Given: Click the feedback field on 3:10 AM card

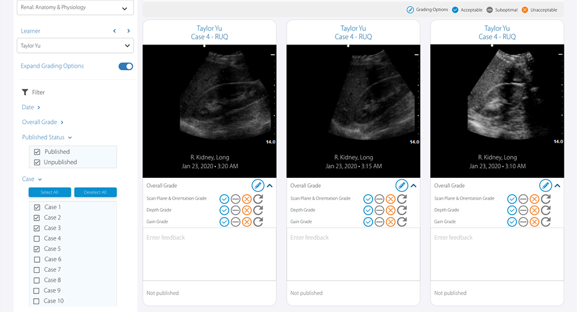Looking at the screenshot, I should [x=497, y=254].
